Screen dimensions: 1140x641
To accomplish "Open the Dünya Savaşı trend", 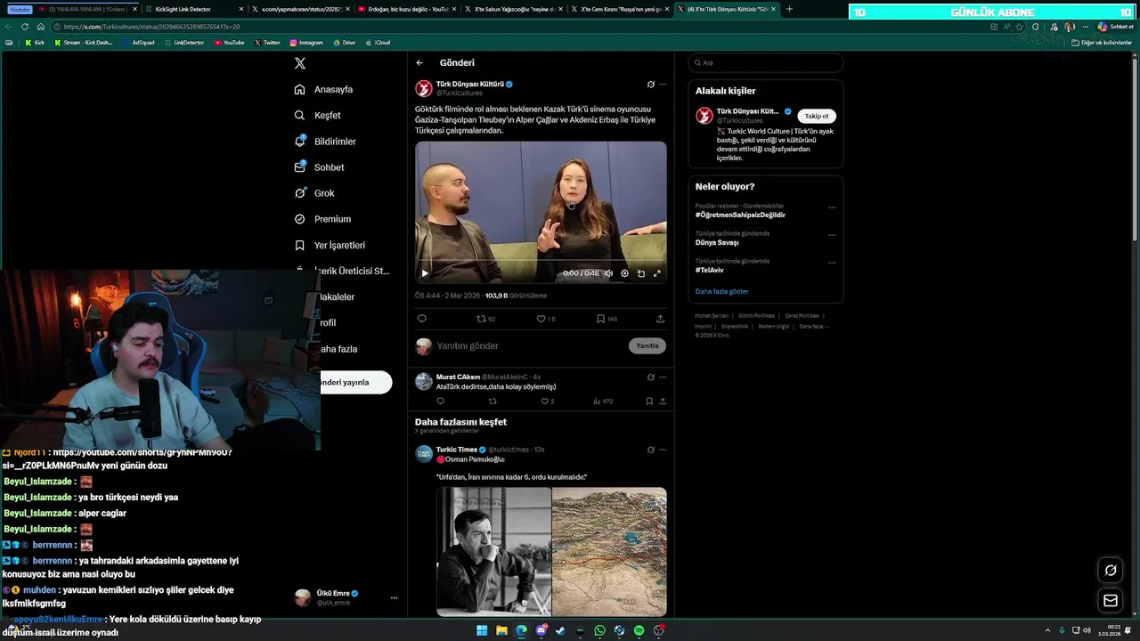I will click(717, 243).
